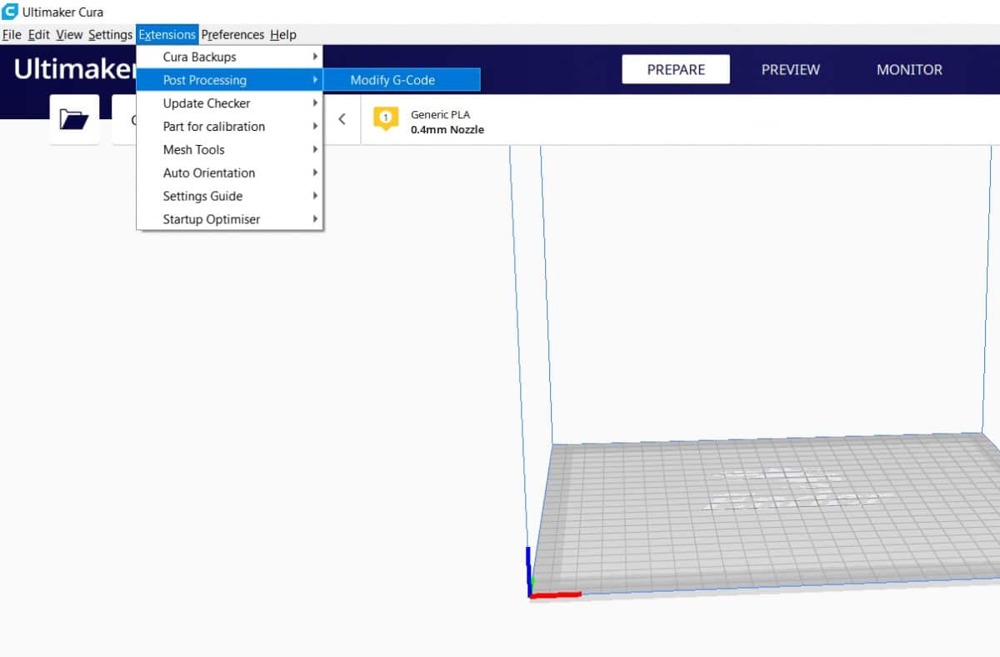
Task: Open the Help menu
Action: 283,34
